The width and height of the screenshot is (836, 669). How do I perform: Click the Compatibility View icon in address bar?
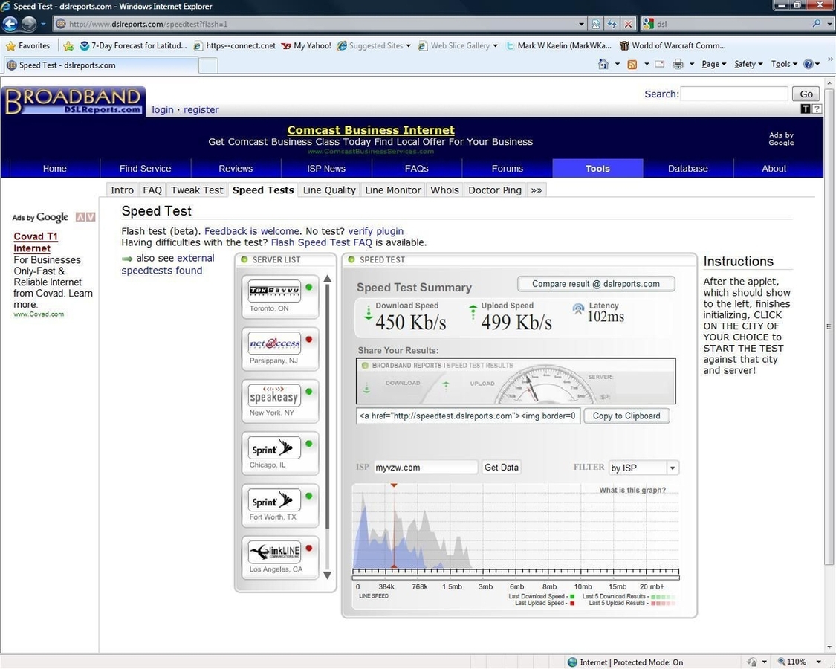click(x=595, y=24)
